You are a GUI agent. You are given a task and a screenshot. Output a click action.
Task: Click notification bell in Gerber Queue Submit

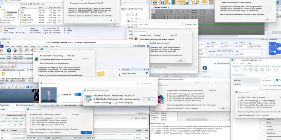point(133,118)
